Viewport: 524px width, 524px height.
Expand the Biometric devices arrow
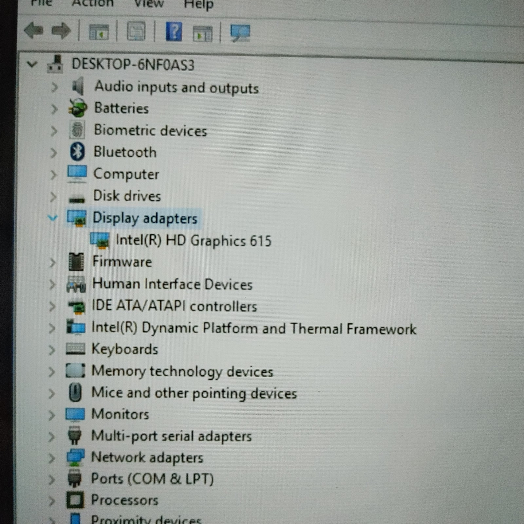click(x=54, y=131)
